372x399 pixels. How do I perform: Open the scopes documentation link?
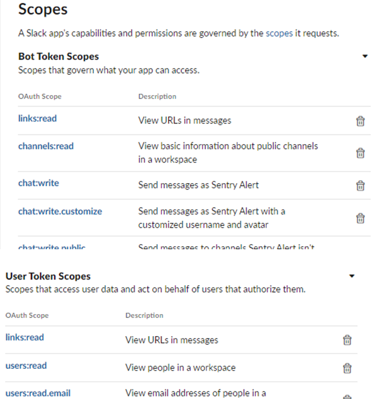click(279, 33)
